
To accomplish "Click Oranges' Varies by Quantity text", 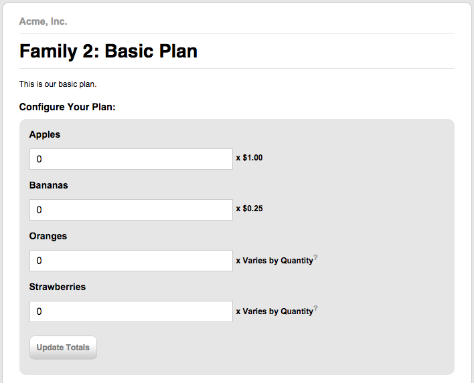I will pos(274,261).
